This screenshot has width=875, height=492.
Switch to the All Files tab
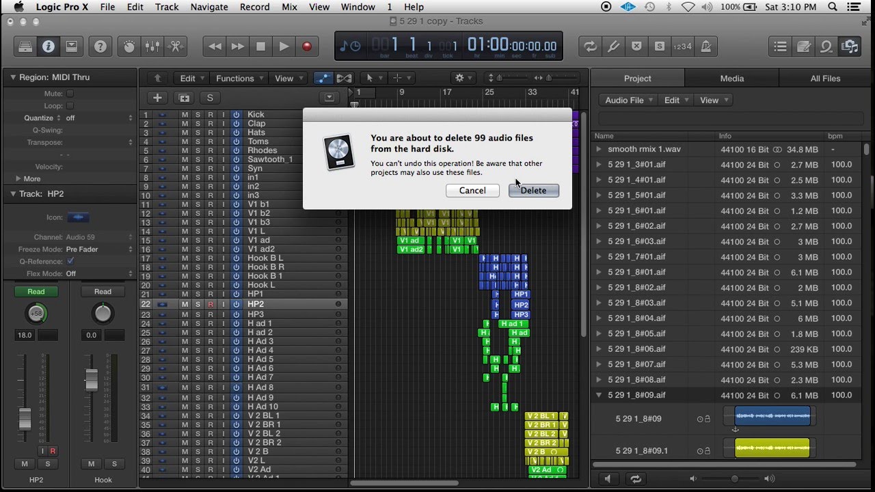825,78
